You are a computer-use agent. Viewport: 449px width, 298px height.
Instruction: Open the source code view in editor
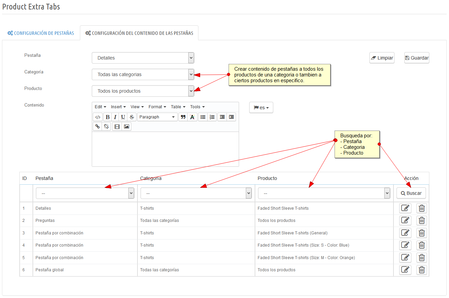coord(98,117)
